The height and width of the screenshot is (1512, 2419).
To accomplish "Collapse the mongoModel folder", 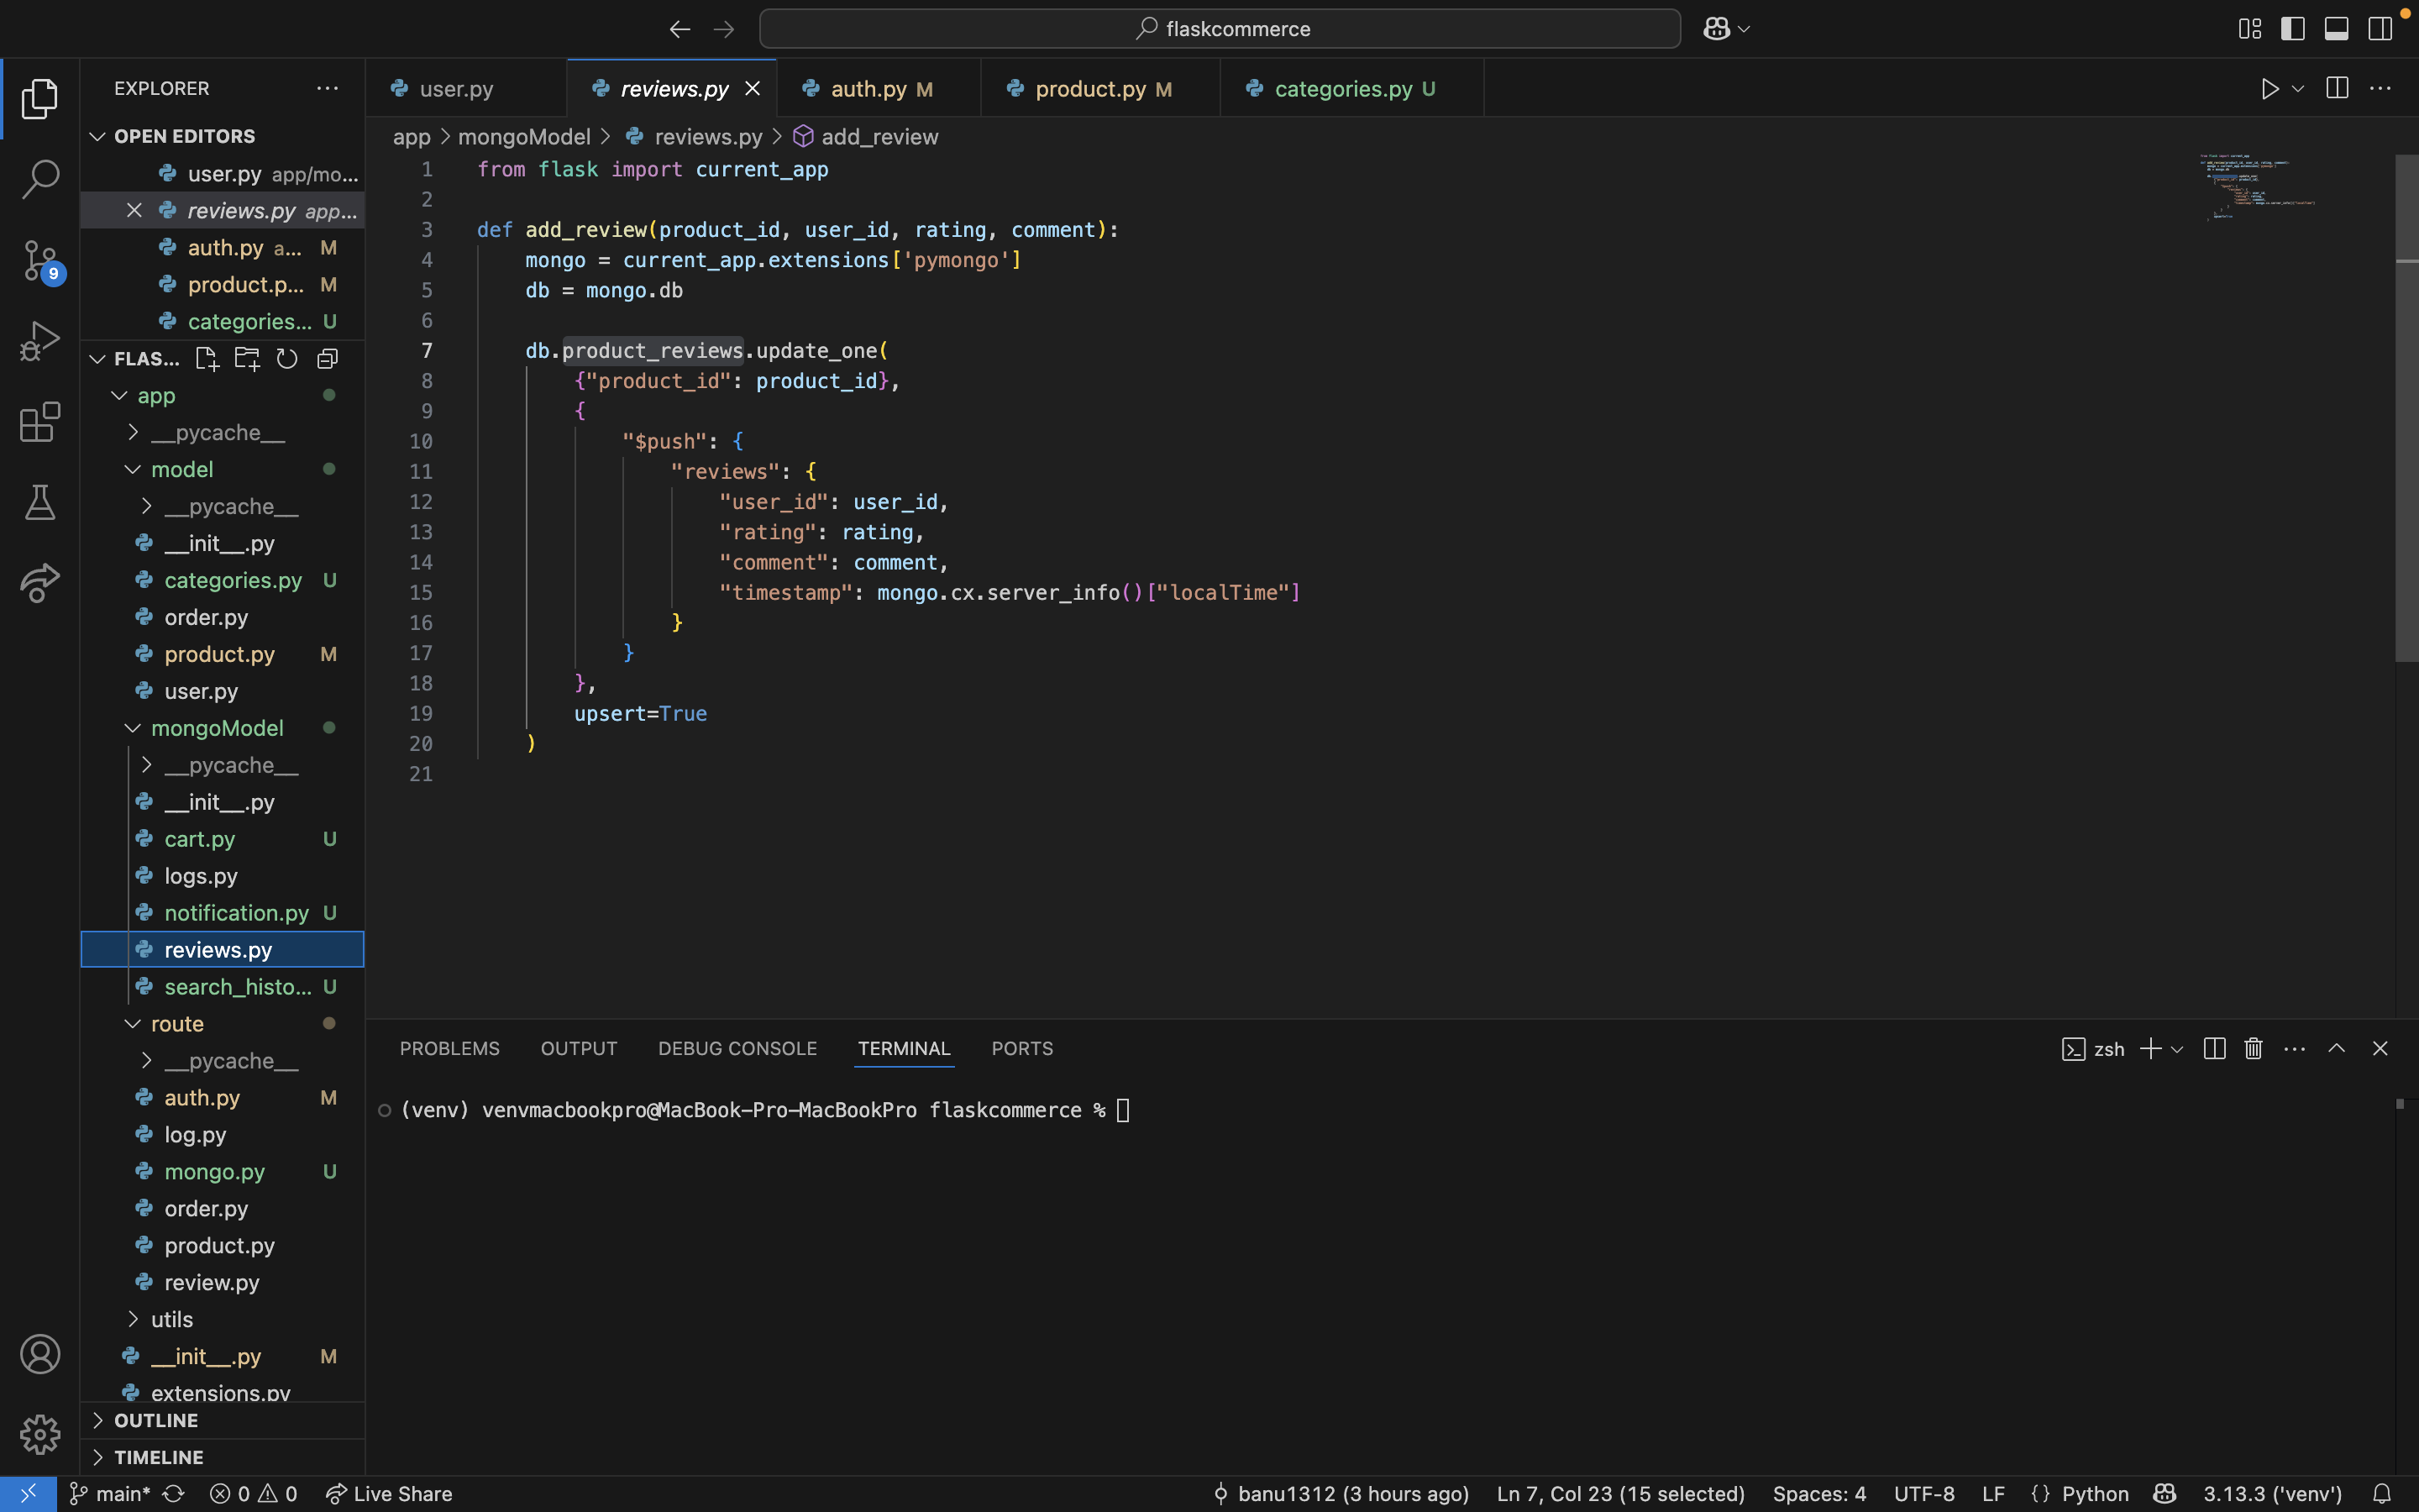I will point(132,728).
